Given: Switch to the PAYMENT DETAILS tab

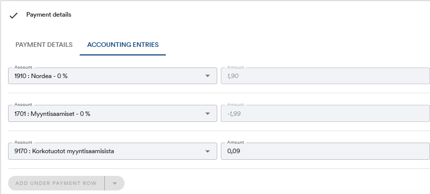Looking at the screenshot, I should point(44,45).
